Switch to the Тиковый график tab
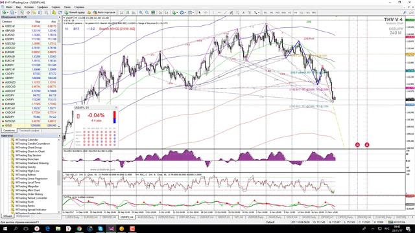This screenshot has width=415, height=233. pyautogui.click(x=29, y=131)
